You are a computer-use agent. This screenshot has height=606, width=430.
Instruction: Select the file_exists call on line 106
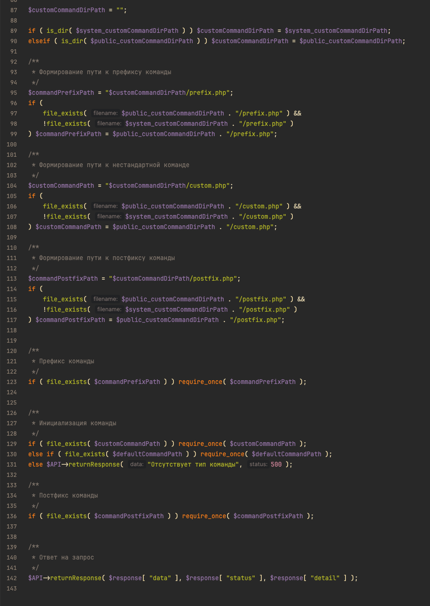[x=63, y=206]
